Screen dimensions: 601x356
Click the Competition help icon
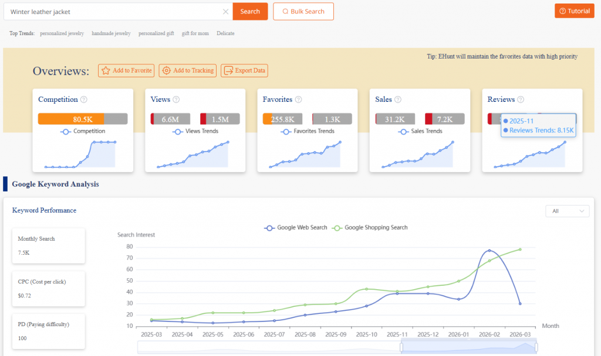[x=83, y=100]
